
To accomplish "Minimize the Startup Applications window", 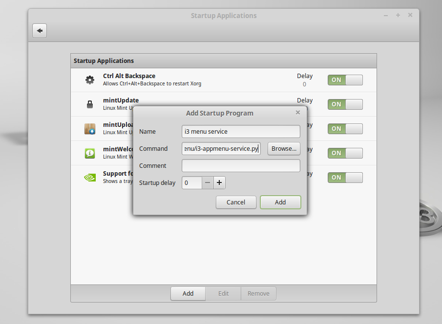I will 386,16.
